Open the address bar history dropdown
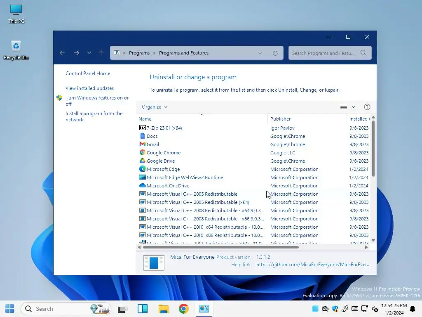 260,53
